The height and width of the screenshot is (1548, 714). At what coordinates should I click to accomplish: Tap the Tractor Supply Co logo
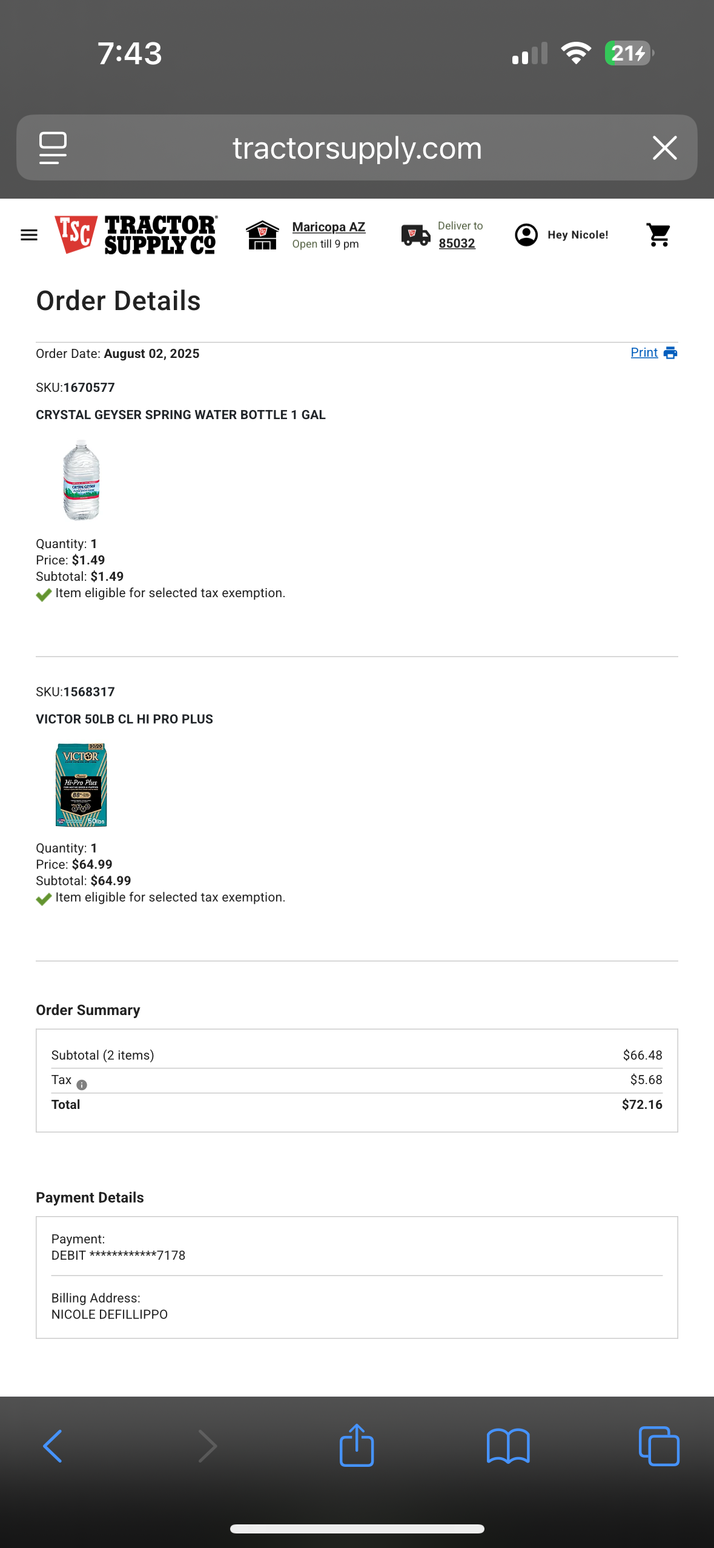click(136, 235)
